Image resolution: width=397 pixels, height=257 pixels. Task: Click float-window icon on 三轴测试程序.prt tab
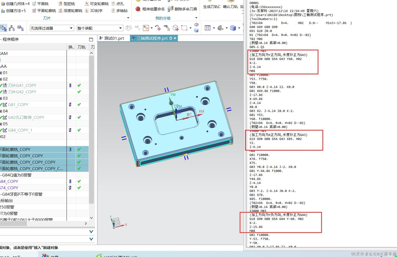coord(171,38)
